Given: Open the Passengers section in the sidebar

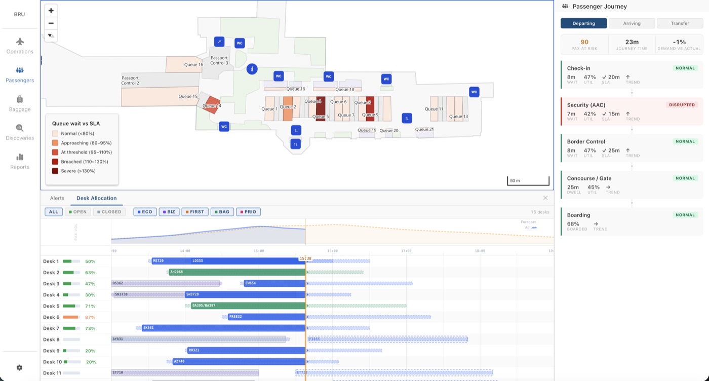Looking at the screenshot, I should (20, 74).
